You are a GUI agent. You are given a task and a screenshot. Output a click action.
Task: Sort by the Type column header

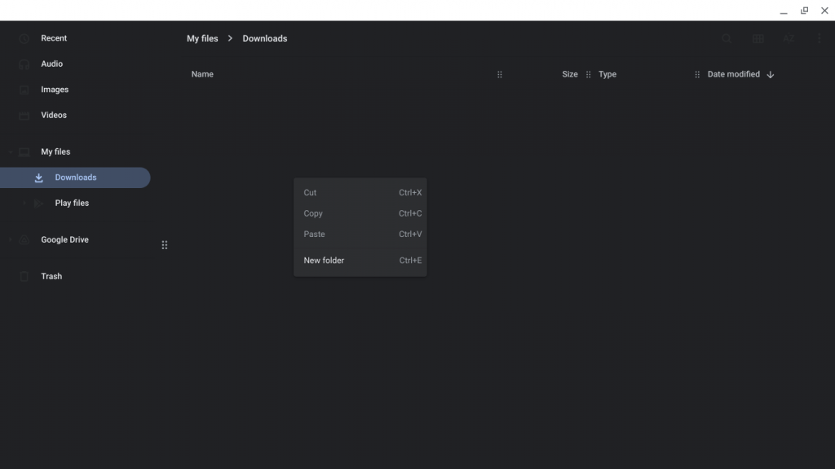[x=607, y=74]
